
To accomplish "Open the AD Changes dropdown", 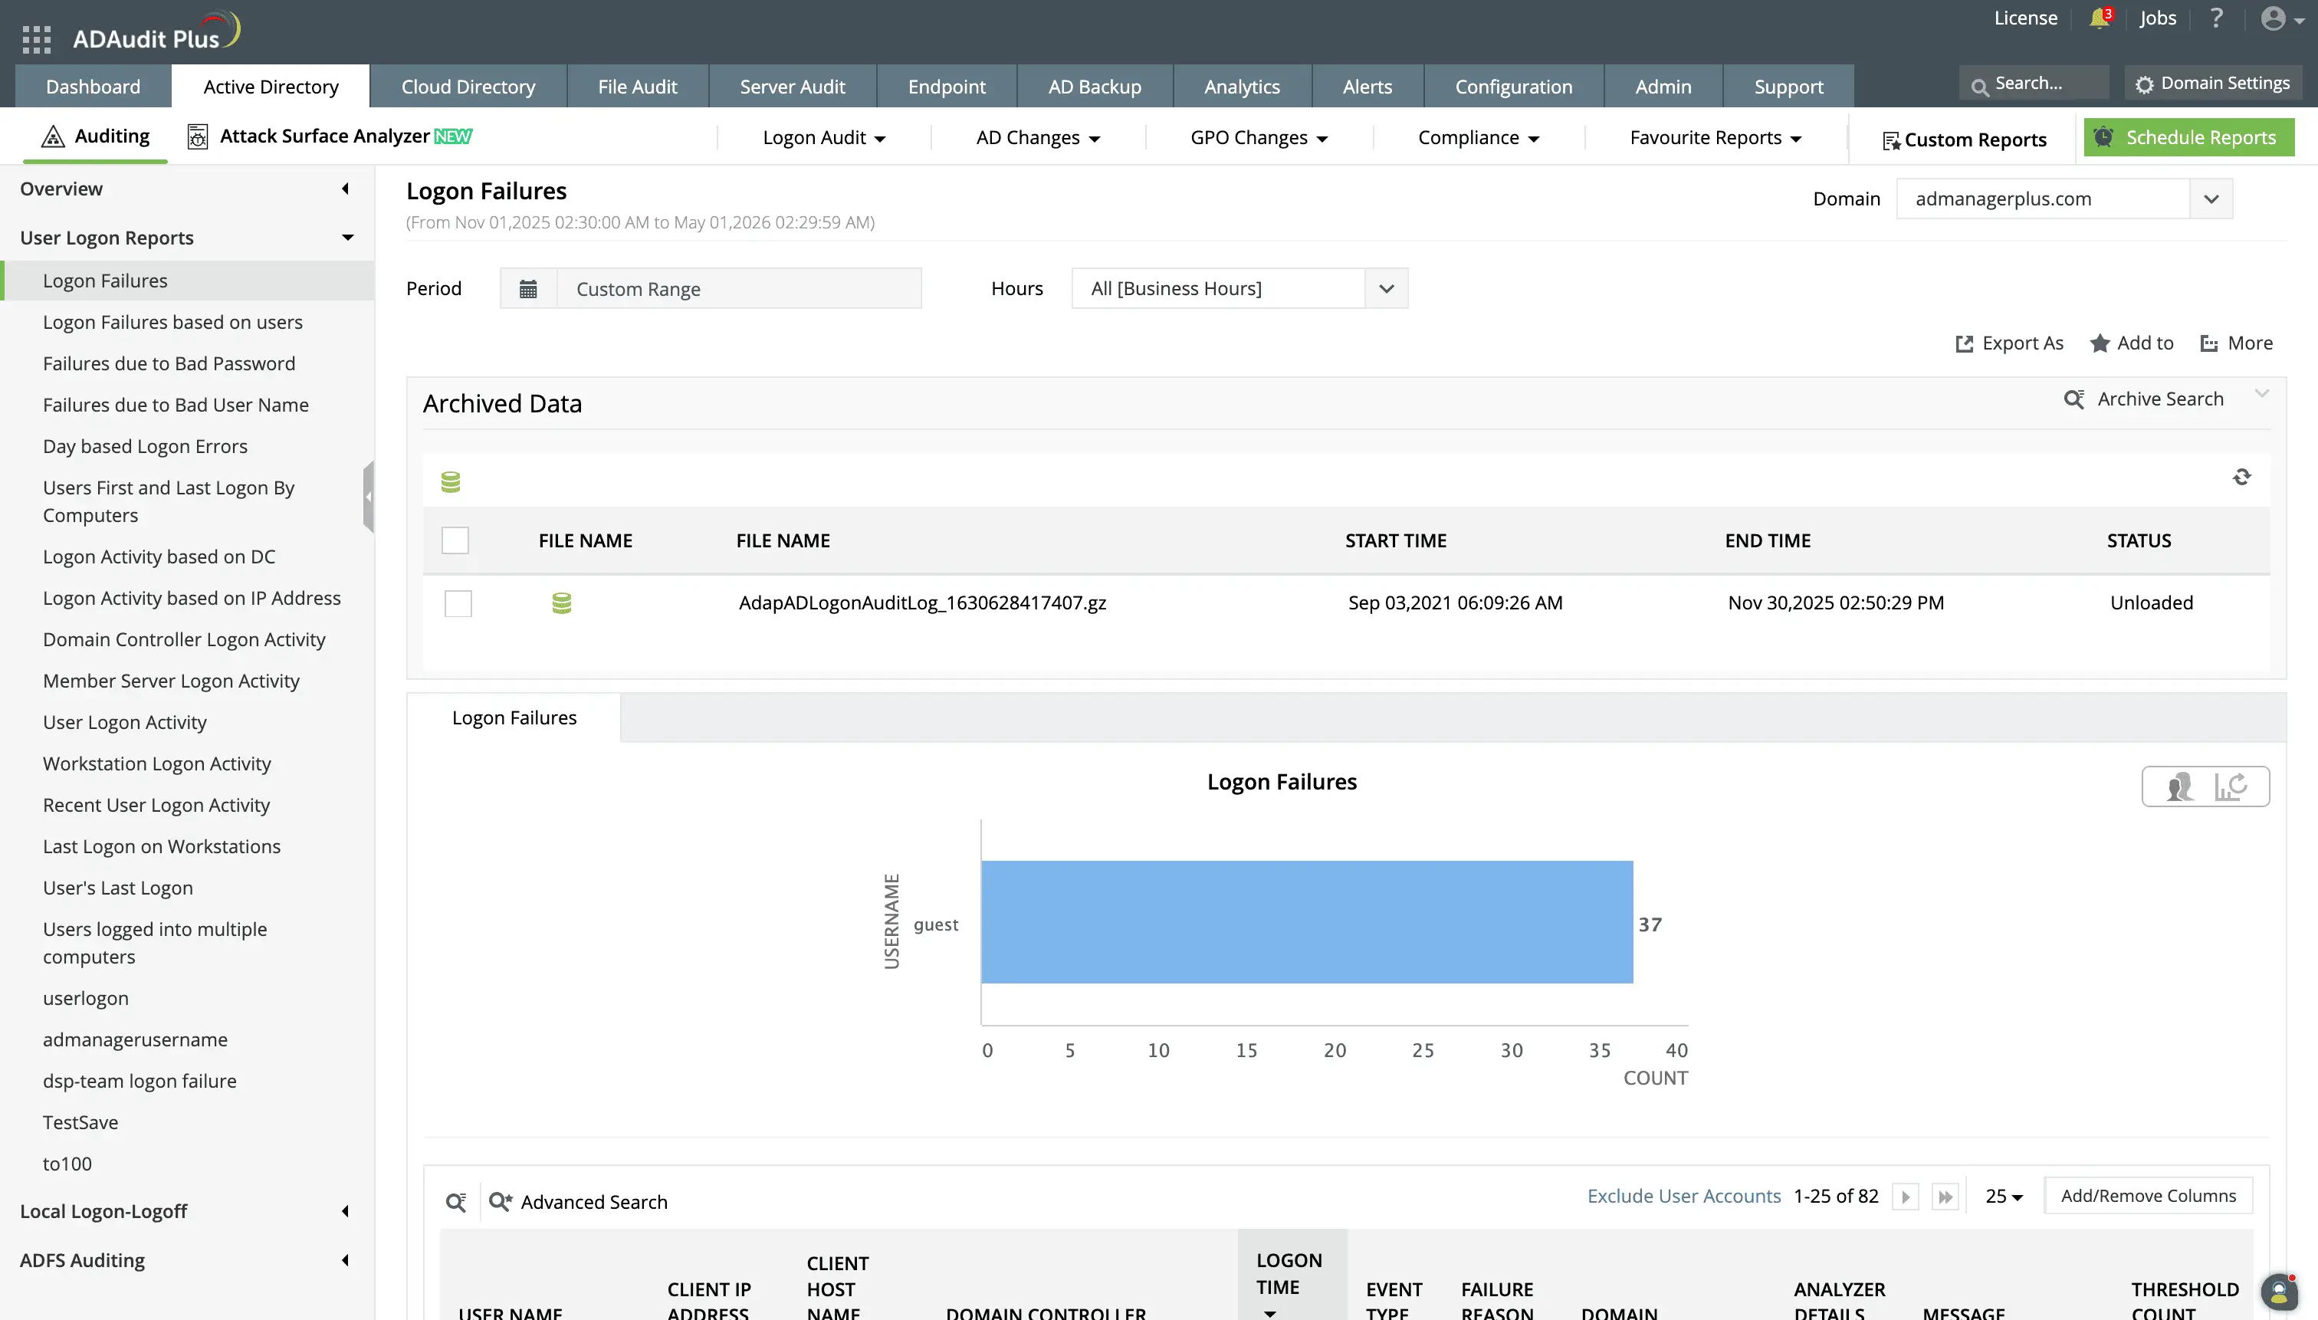I will 1038,138.
